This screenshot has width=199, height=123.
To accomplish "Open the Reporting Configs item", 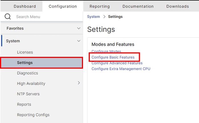I will pos(33,115).
